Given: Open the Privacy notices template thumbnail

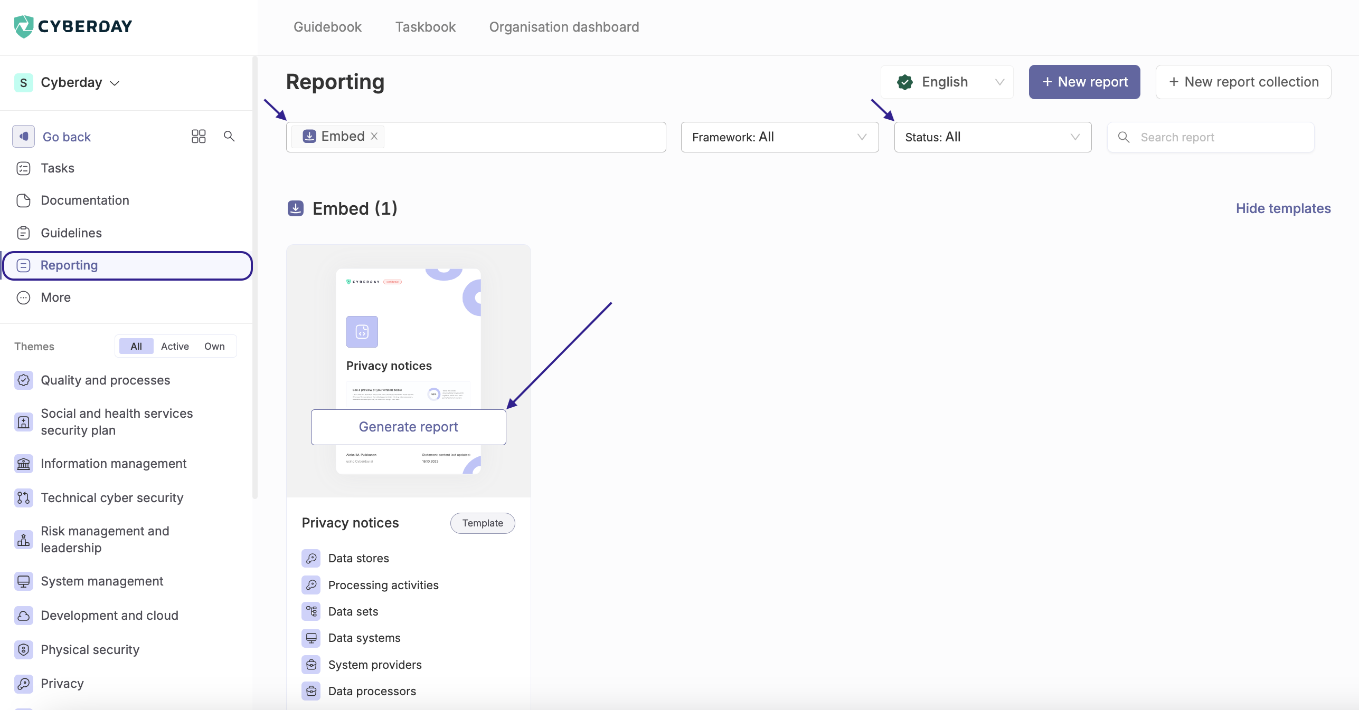Looking at the screenshot, I should [x=409, y=371].
